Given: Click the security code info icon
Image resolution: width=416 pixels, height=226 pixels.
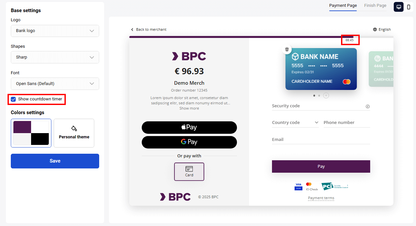Looking at the screenshot, I should (x=368, y=106).
